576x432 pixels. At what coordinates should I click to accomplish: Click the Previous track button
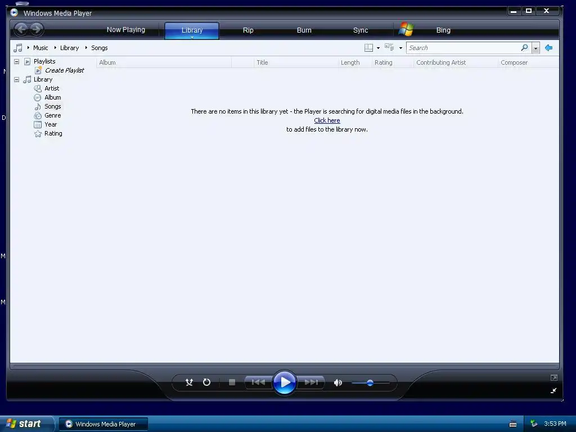click(258, 382)
